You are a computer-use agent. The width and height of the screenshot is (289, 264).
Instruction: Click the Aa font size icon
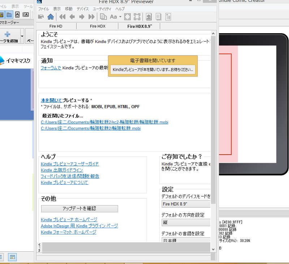(113, 17)
